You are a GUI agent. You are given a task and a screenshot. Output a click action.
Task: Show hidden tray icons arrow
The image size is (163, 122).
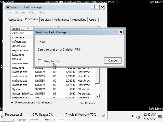(132, 116)
